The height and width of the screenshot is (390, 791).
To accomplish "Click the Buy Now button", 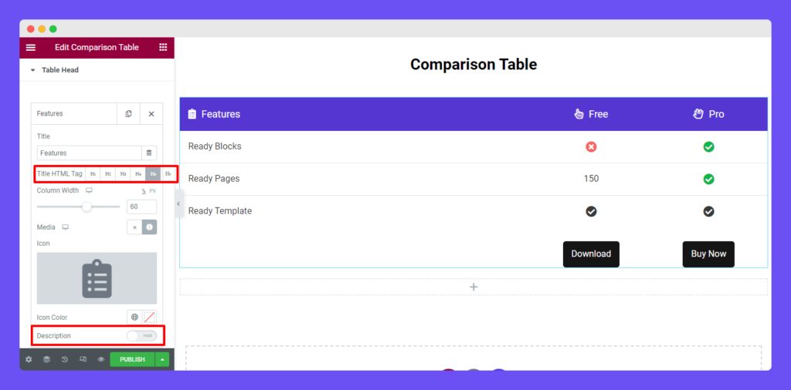I will click(709, 254).
